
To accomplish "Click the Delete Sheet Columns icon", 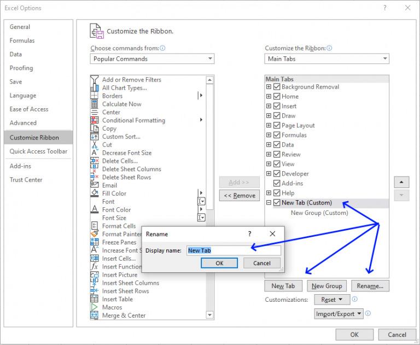I will [94, 169].
